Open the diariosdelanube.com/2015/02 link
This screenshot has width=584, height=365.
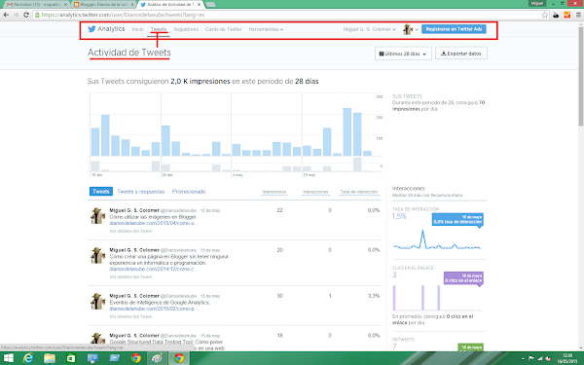pyautogui.click(x=154, y=309)
